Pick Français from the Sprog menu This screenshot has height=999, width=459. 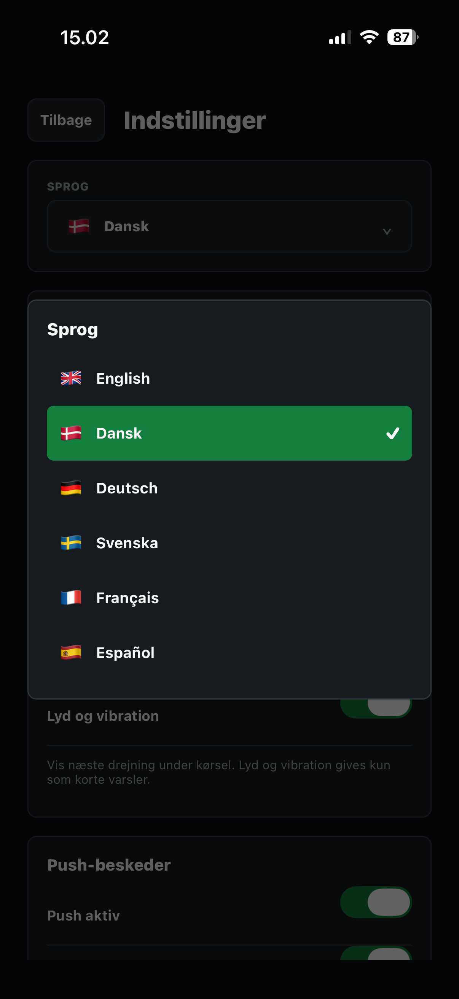click(x=229, y=598)
